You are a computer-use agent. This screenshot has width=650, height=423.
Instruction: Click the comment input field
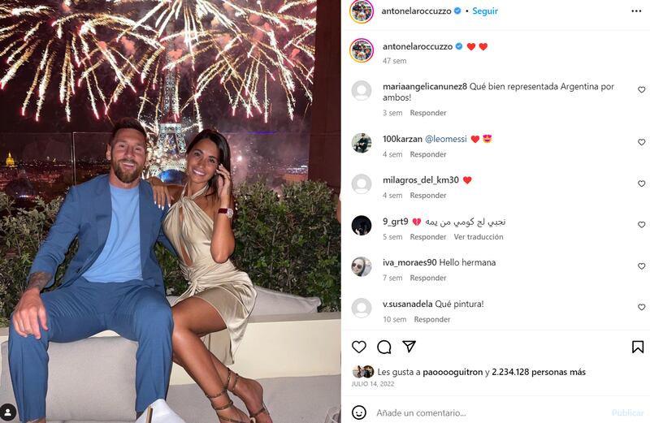pyautogui.click(x=489, y=412)
